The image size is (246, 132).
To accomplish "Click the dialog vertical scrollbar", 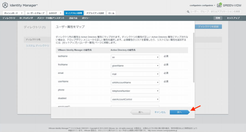I will coord(194,58).
